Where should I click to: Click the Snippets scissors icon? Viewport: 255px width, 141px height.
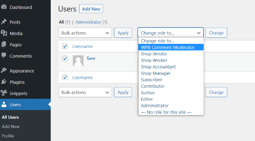click(x=4, y=93)
